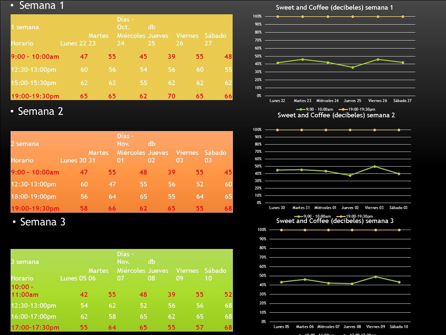Click the value 57 in the green week 3 table
Image resolution: width=446 pixels, height=335 pixels.
(200, 327)
